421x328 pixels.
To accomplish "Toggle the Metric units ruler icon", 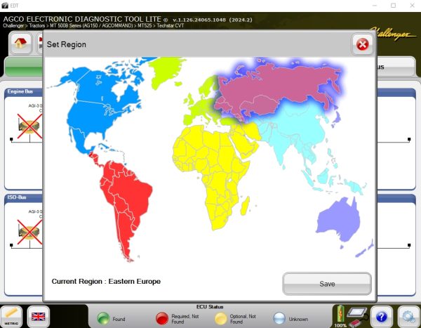I will 11,317.
